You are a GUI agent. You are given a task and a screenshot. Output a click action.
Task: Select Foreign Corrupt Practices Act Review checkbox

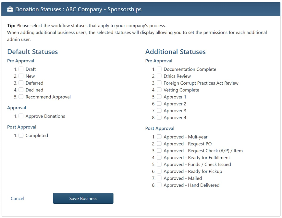pos(159,83)
